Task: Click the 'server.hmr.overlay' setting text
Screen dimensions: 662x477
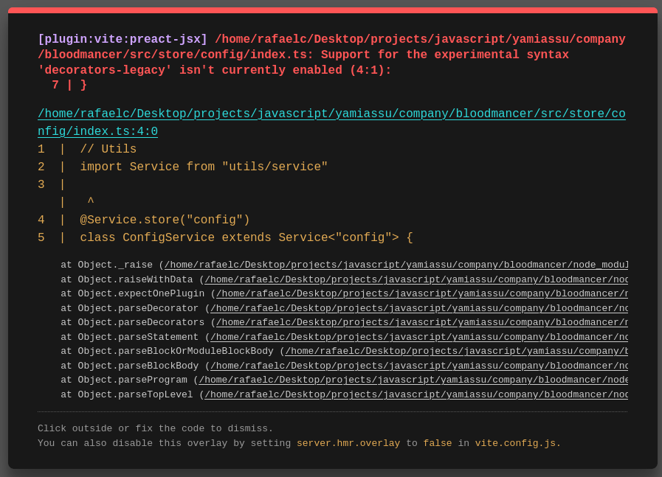Action: point(348,443)
